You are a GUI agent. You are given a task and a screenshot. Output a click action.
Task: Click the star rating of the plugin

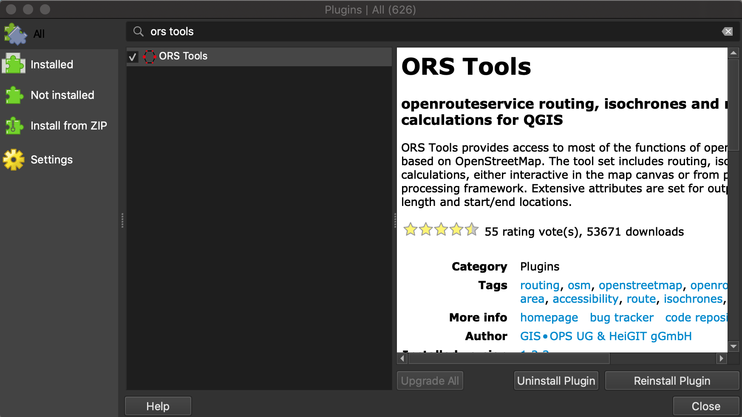pos(441,230)
